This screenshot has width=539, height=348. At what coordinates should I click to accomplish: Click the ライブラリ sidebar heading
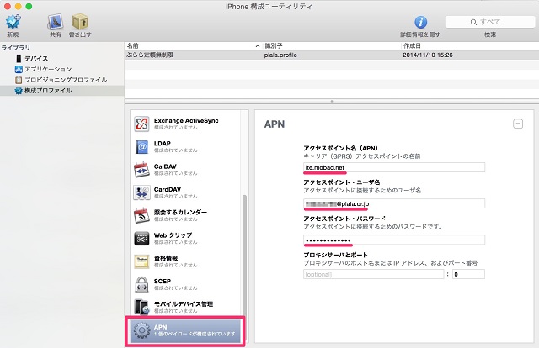click(16, 48)
